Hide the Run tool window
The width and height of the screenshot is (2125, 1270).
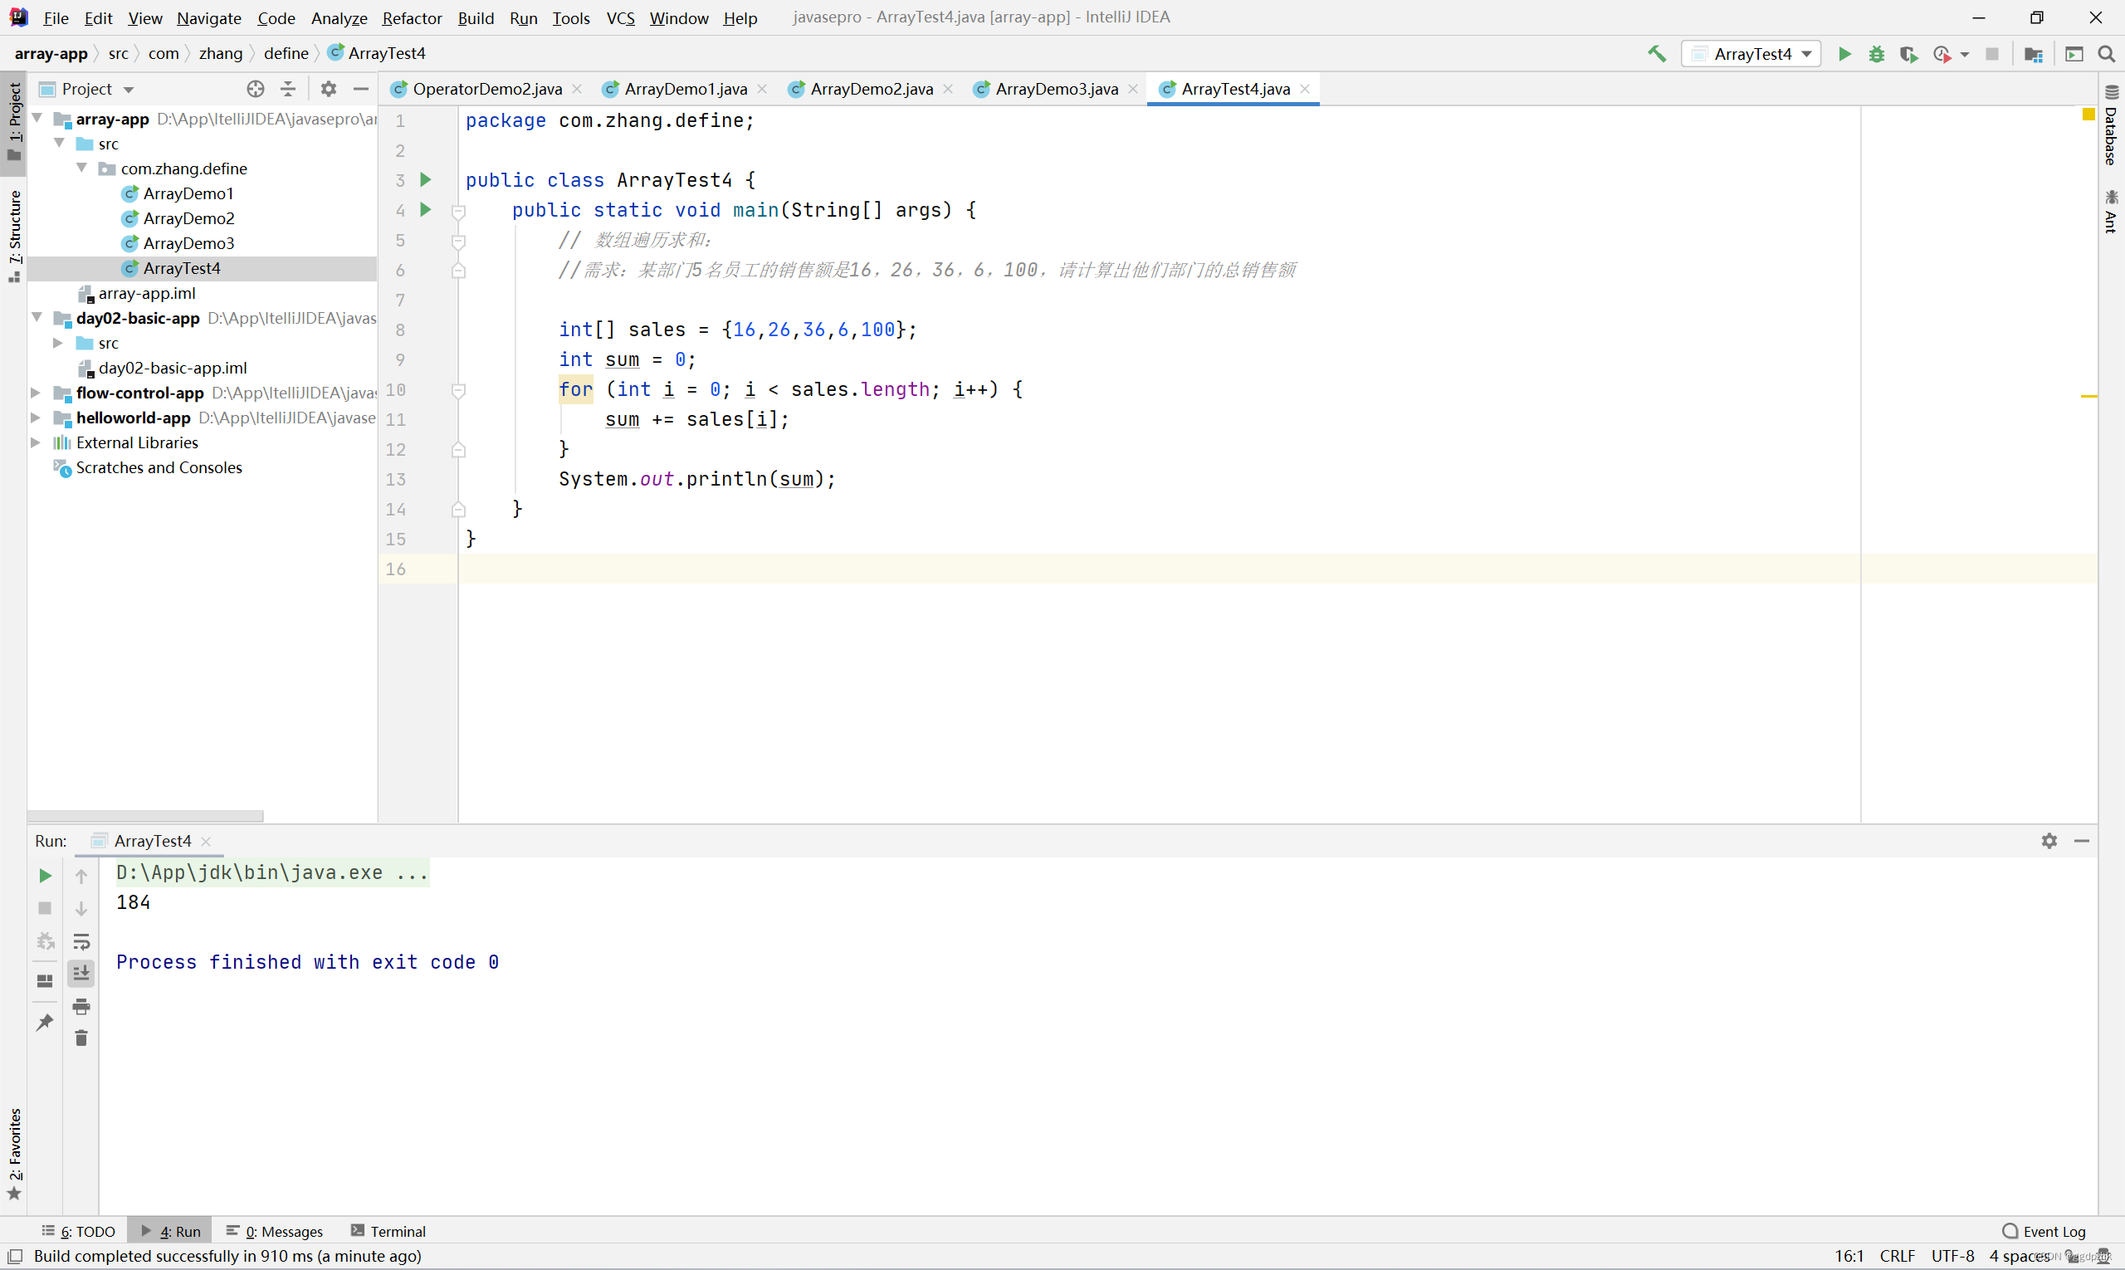point(2081,841)
